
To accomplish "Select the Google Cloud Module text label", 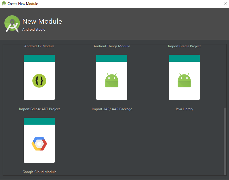I will [x=39, y=172].
